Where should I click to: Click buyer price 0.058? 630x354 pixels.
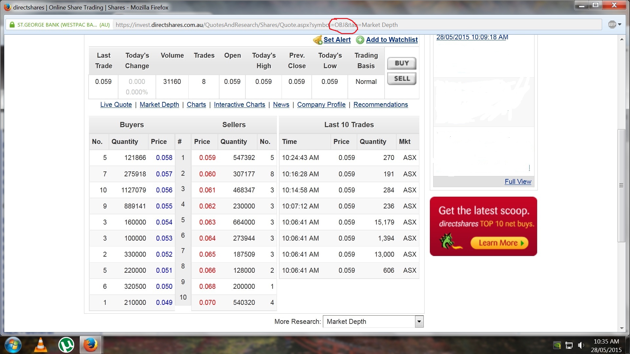click(x=164, y=158)
